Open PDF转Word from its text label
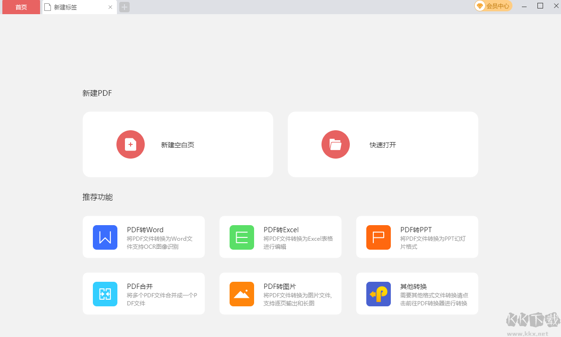 145,229
